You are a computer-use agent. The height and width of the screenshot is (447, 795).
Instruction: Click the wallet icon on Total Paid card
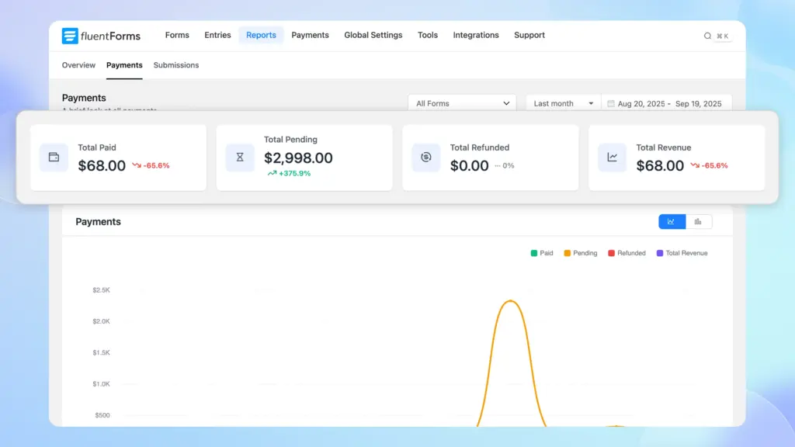54,157
